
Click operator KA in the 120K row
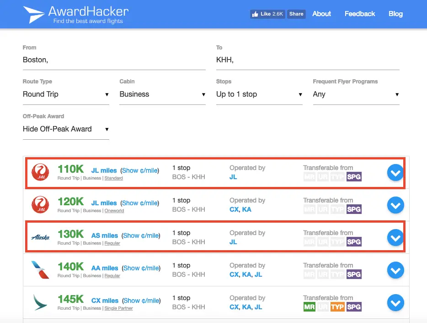point(247,209)
